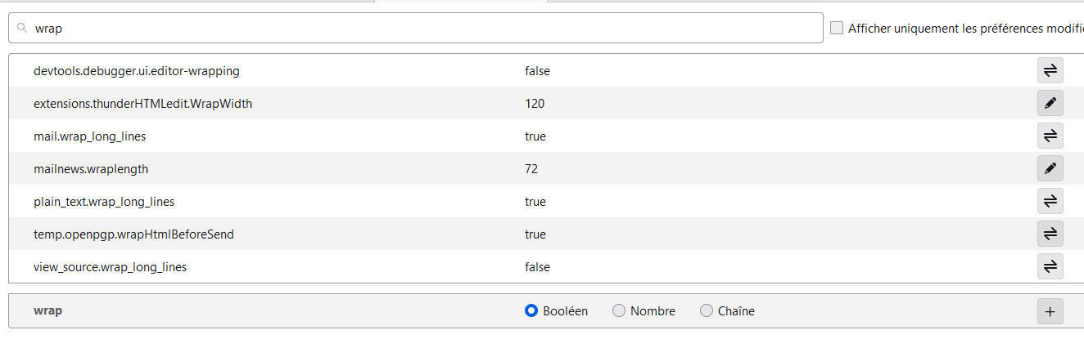Toggle devtools.debugger.ui.editor-wrapping value

coord(1050,71)
